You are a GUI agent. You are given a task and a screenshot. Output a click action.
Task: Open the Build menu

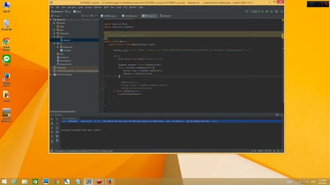[106, 7]
